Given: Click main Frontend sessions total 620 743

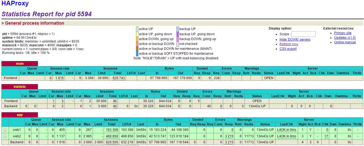Looking at the screenshot, I should (x=119, y=78).
